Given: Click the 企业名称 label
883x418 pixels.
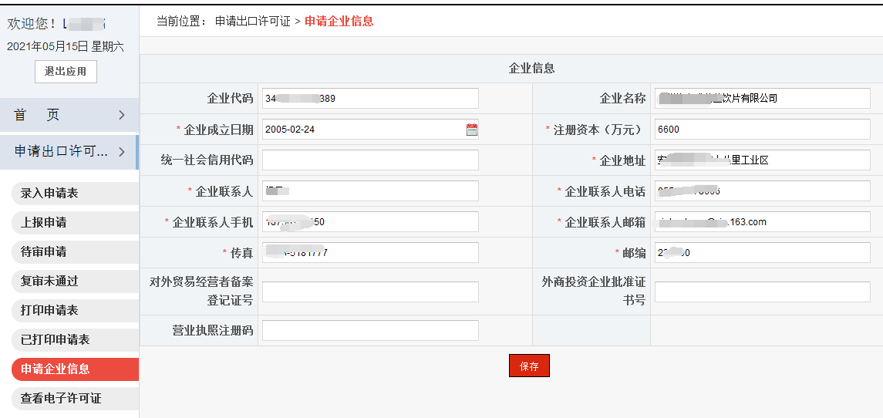Looking at the screenshot, I should click(x=622, y=98).
